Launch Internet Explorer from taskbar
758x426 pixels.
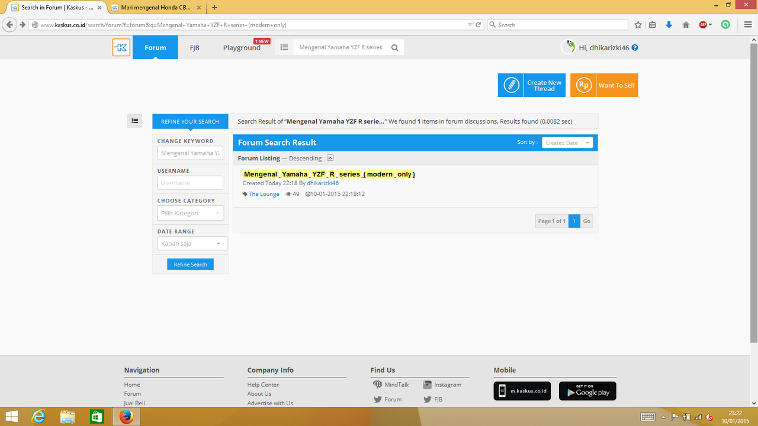pos(39,417)
